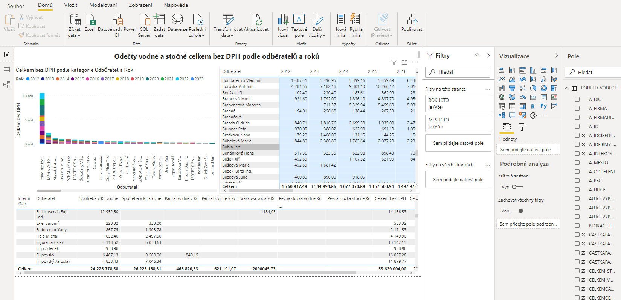Screen dimensions: 621x300
Task: Select the pie chart visual
Action: coord(533,88)
